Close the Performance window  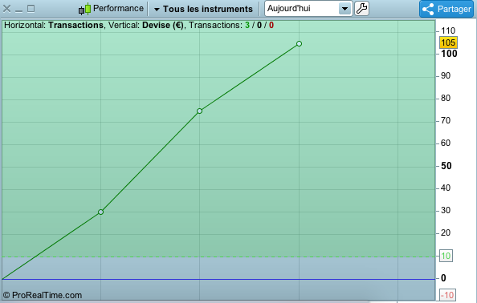tap(6, 9)
